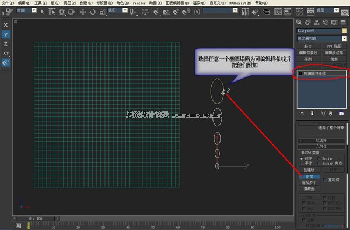Open the 文件 (File) menu
Viewport: 350px width, 230px height.
pos(8,3)
